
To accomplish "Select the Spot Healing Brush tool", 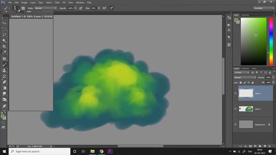I will (4, 59).
